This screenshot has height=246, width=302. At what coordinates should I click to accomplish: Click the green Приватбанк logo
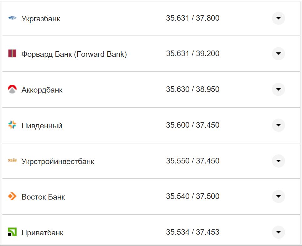(x=12, y=232)
